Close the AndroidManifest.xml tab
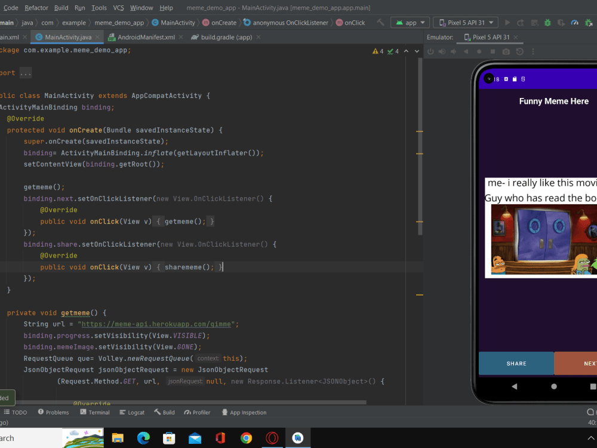The height and width of the screenshot is (448, 597). (181, 37)
